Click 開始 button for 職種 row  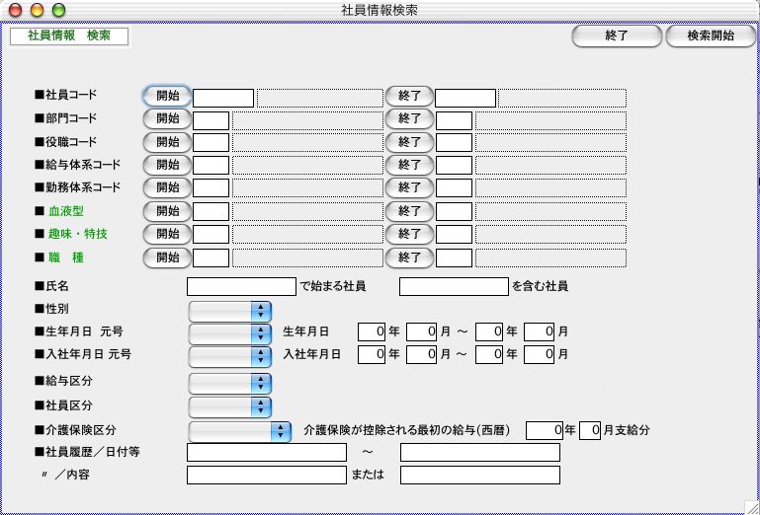(167, 257)
